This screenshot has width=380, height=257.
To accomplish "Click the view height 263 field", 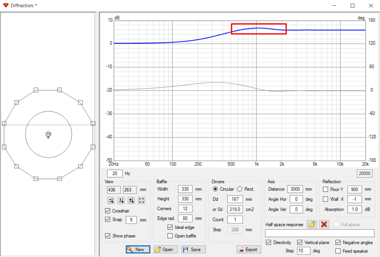I will point(130,190).
